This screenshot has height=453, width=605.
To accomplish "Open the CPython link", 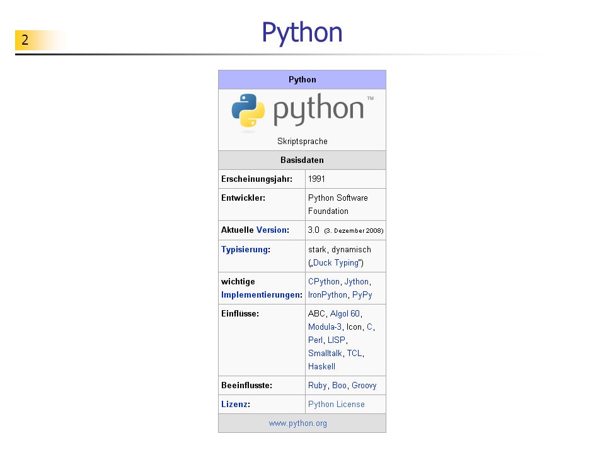I will [324, 282].
